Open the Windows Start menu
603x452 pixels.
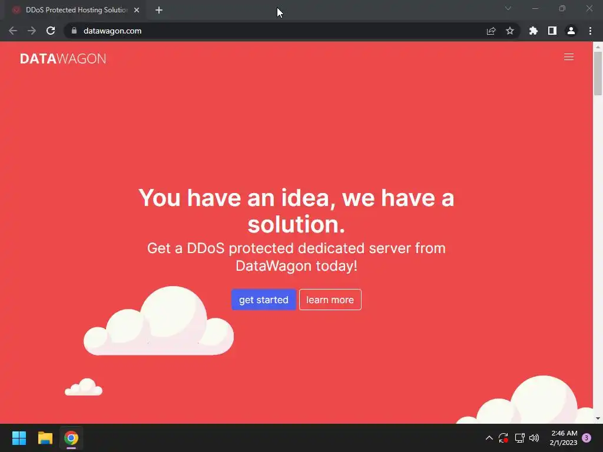[19, 438]
